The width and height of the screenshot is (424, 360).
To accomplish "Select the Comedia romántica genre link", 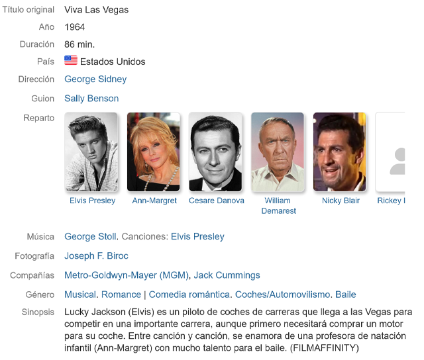I will 189,294.
